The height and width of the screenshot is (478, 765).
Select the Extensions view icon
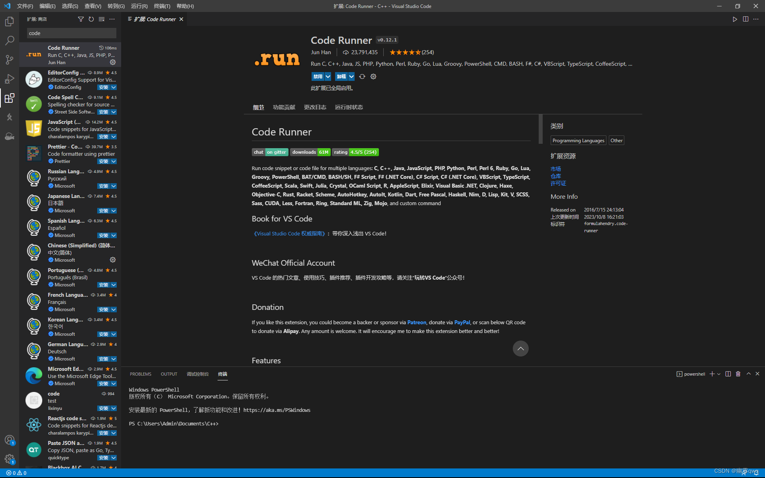click(10, 98)
